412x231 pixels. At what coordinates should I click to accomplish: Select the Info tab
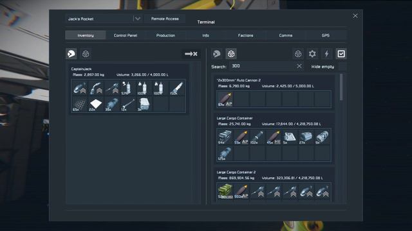(205, 35)
